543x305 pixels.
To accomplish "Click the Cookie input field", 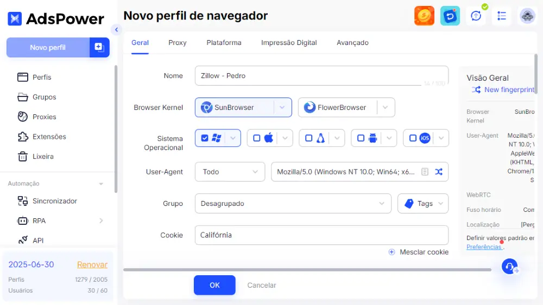I will 321,235.
